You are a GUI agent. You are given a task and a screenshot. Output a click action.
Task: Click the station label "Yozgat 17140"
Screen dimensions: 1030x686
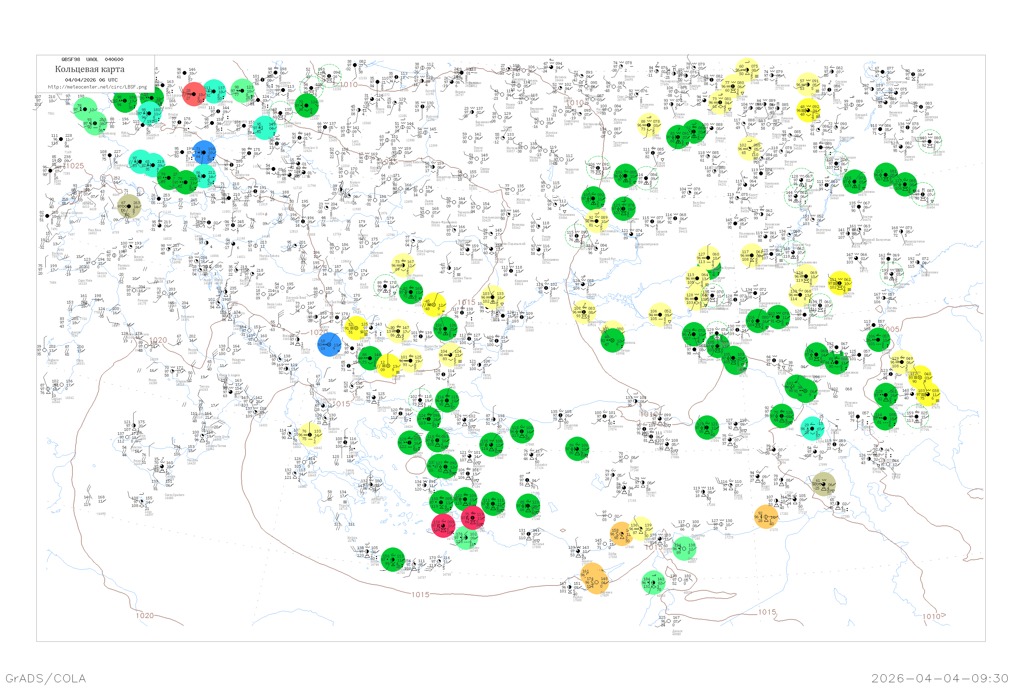point(634,469)
